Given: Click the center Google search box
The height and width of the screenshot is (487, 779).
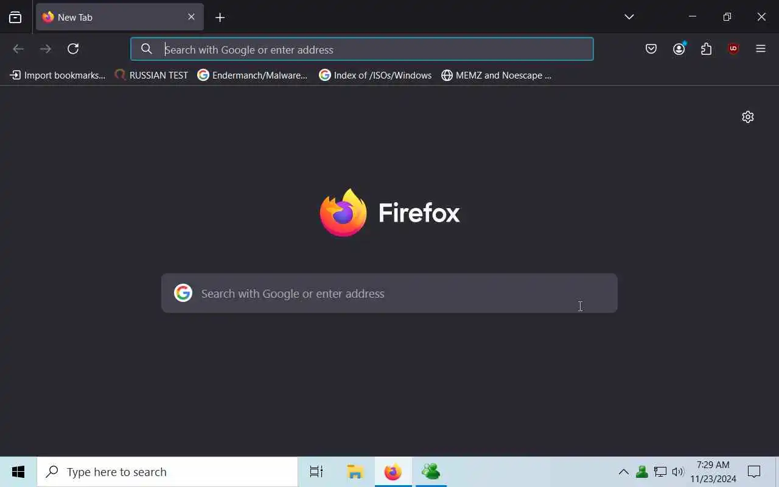Looking at the screenshot, I should tap(389, 293).
